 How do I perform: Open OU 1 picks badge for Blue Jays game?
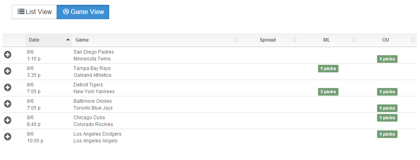pos(387,108)
